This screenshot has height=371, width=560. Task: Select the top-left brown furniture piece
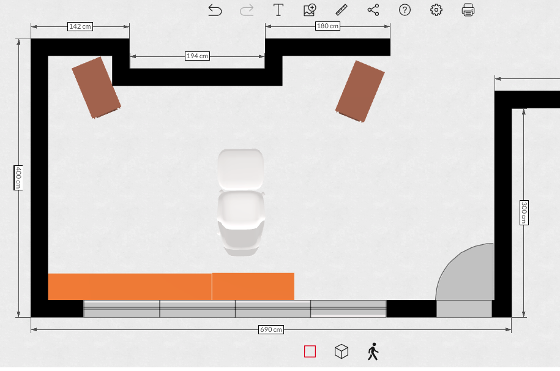[x=96, y=88]
